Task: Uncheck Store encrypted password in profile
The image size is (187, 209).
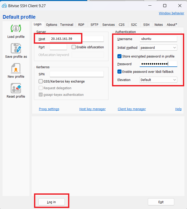Action: click(119, 56)
